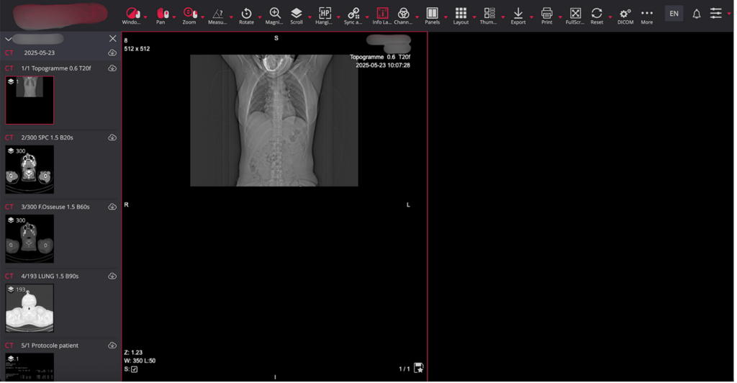Activate the Pan hand tool
The height and width of the screenshot is (383, 737).
pos(162,13)
